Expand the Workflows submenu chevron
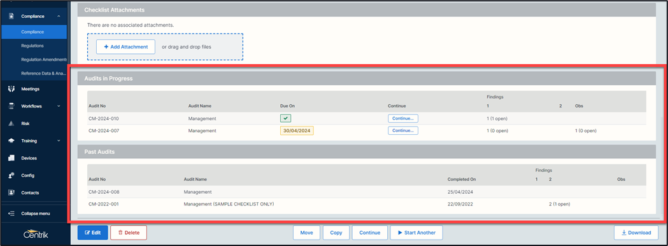Image resolution: width=668 pixels, height=246 pixels. click(x=59, y=106)
